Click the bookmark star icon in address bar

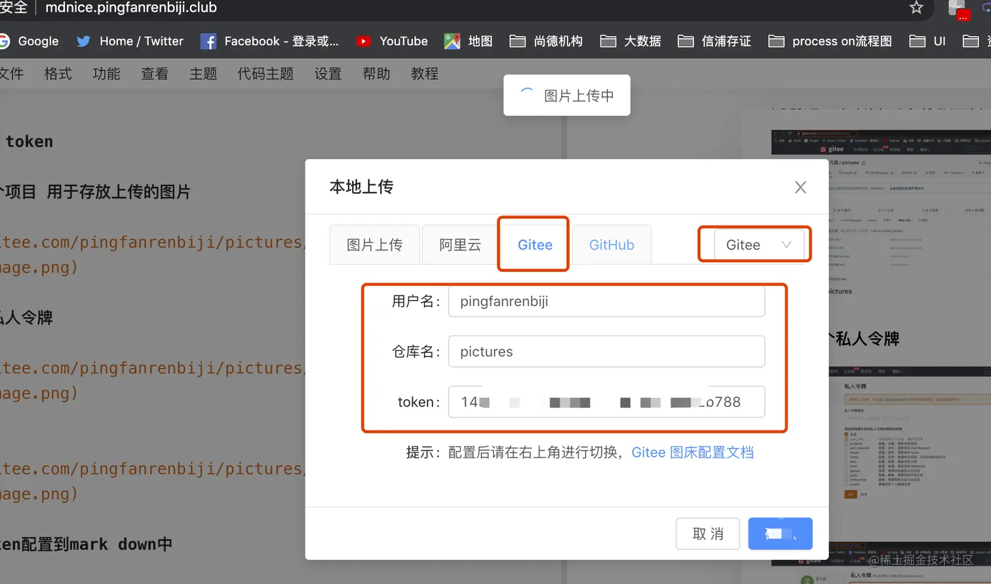[x=916, y=8]
